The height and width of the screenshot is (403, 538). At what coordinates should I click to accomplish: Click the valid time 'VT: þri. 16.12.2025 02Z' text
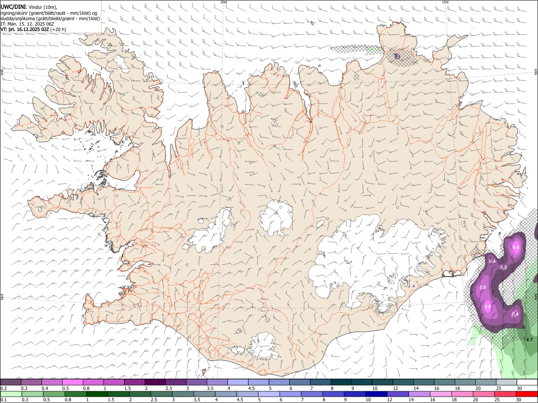click(x=25, y=29)
